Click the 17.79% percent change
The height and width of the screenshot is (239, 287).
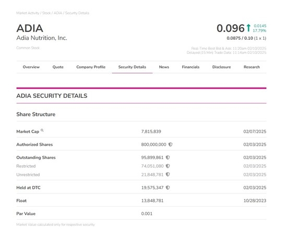pyautogui.click(x=259, y=31)
